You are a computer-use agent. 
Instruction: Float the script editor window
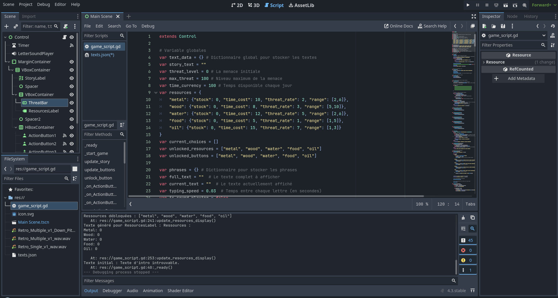click(473, 26)
